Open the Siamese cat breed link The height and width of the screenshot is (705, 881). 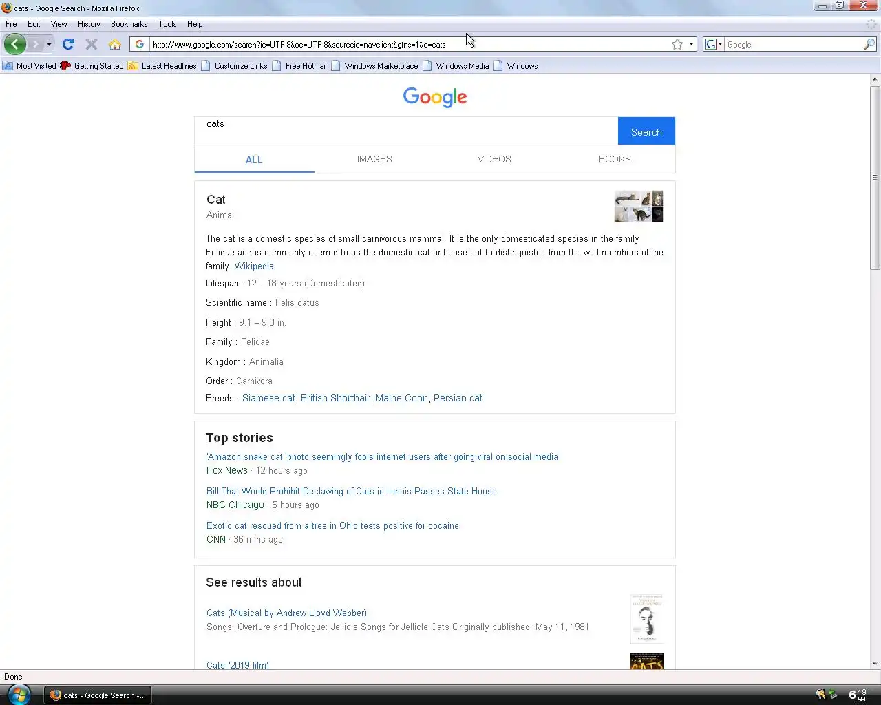(x=268, y=398)
